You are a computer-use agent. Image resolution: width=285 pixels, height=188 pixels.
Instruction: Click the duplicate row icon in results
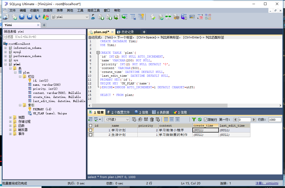(140, 119)
